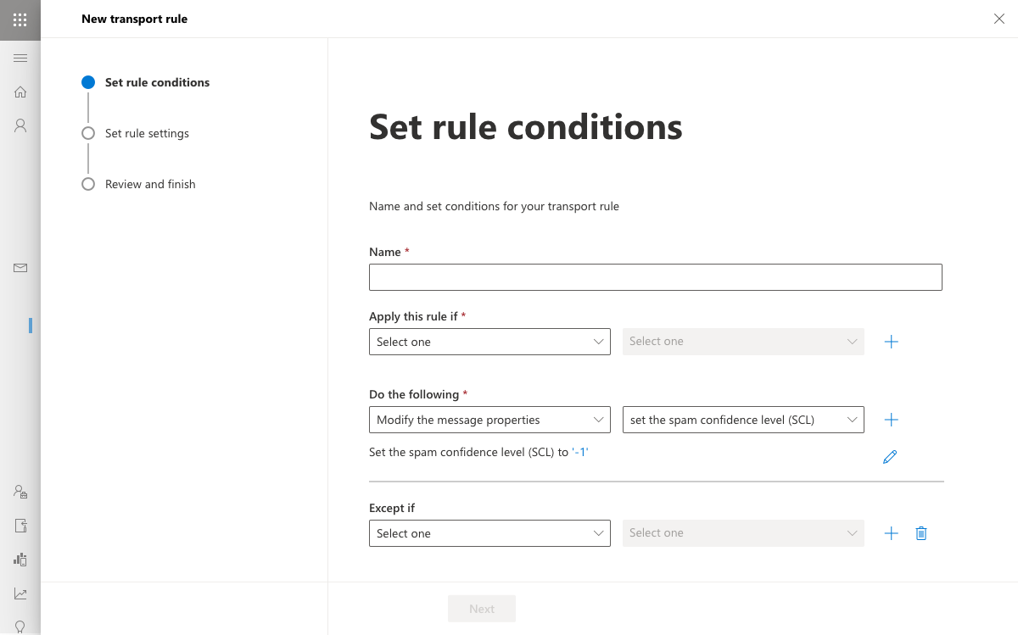Toggle the hamburger navigation menu
1018x635 pixels.
click(20, 58)
